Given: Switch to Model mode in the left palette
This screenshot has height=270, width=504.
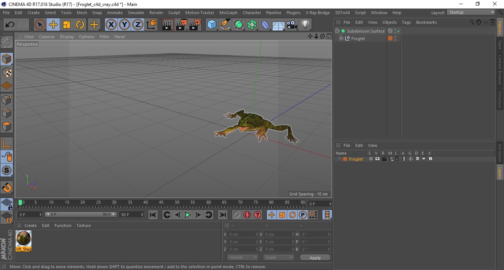Looking at the screenshot, I should point(7,59).
